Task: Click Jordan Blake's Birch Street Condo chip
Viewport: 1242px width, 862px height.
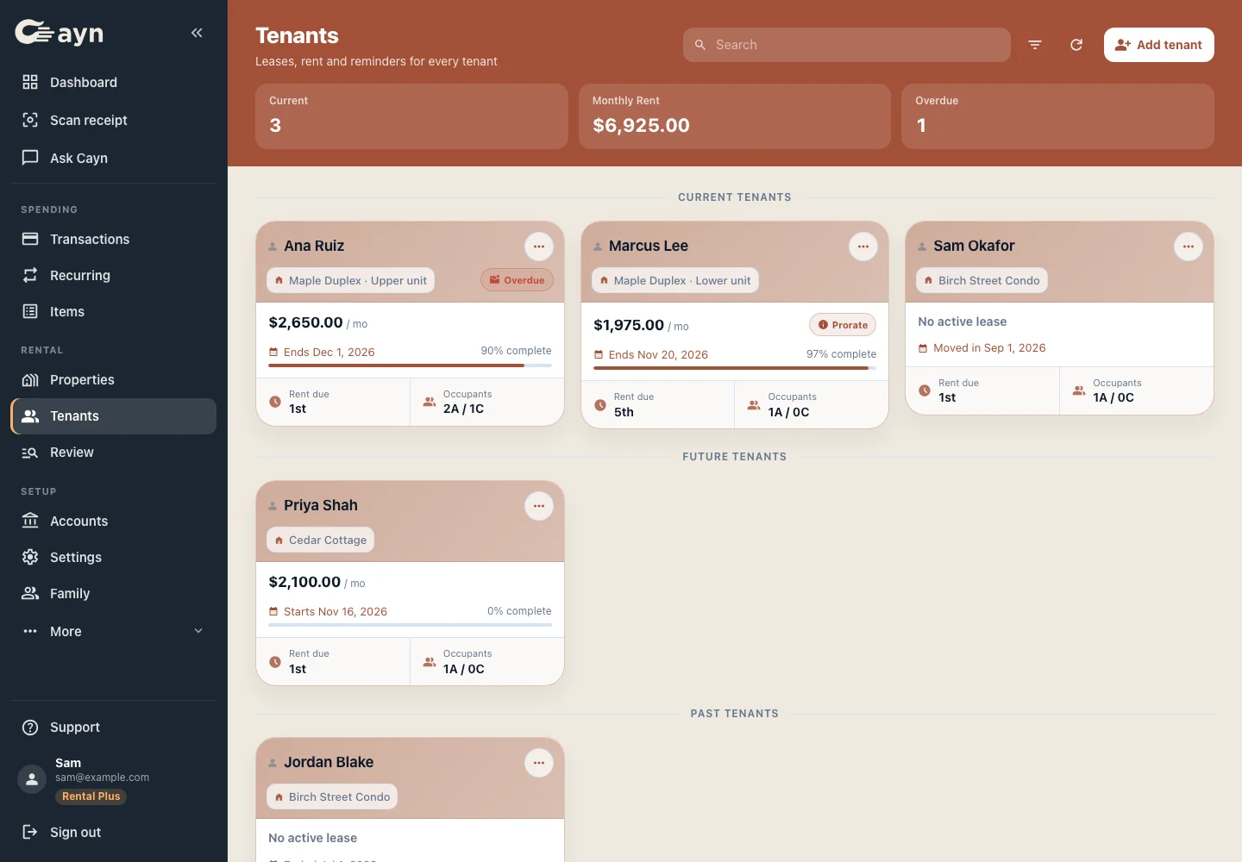Action: point(332,796)
